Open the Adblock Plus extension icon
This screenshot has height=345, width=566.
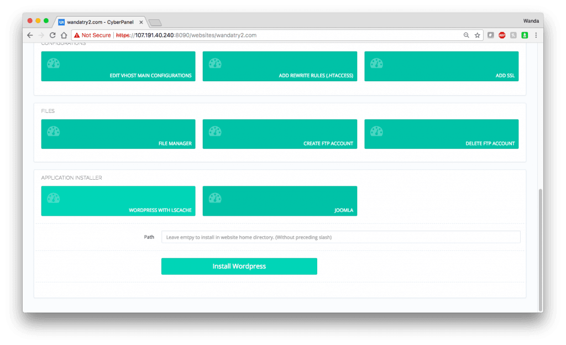pyautogui.click(x=502, y=35)
